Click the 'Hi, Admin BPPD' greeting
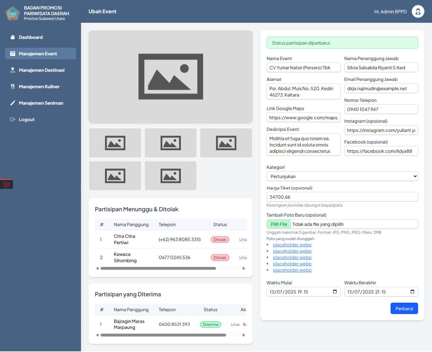This screenshot has width=432, height=352. [390, 12]
